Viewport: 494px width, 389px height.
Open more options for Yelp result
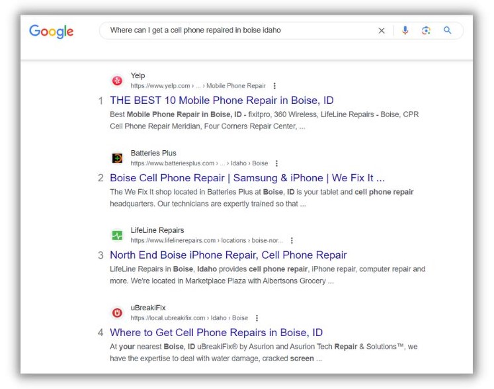[x=274, y=86]
